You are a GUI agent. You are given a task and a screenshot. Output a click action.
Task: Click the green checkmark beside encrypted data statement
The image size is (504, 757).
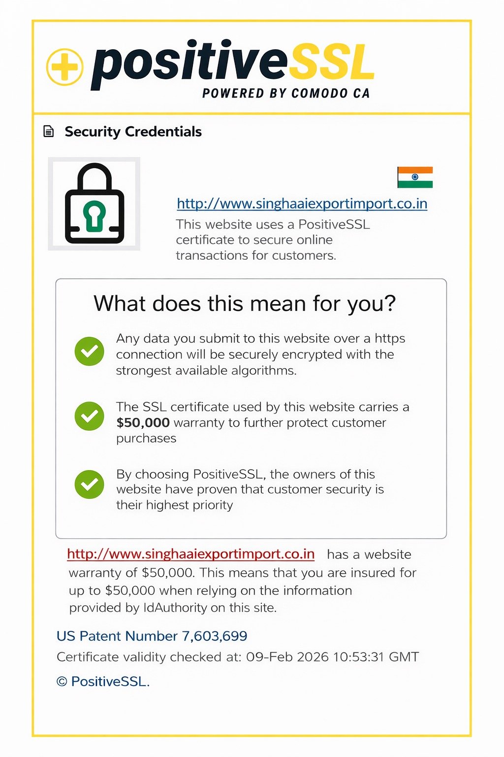(x=89, y=351)
